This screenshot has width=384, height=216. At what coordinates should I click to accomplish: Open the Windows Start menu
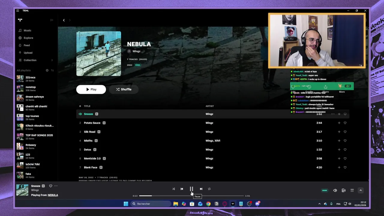(126, 204)
